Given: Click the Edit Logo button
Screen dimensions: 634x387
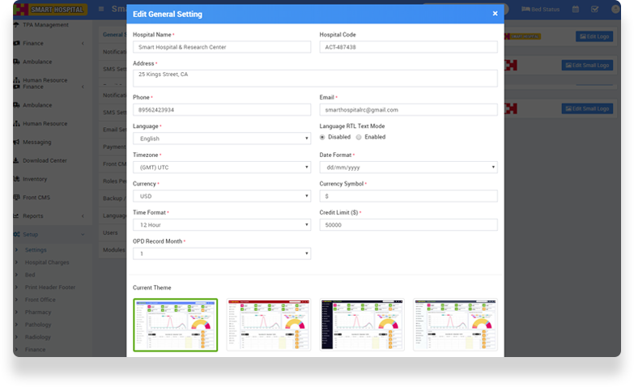Looking at the screenshot, I should (594, 36).
